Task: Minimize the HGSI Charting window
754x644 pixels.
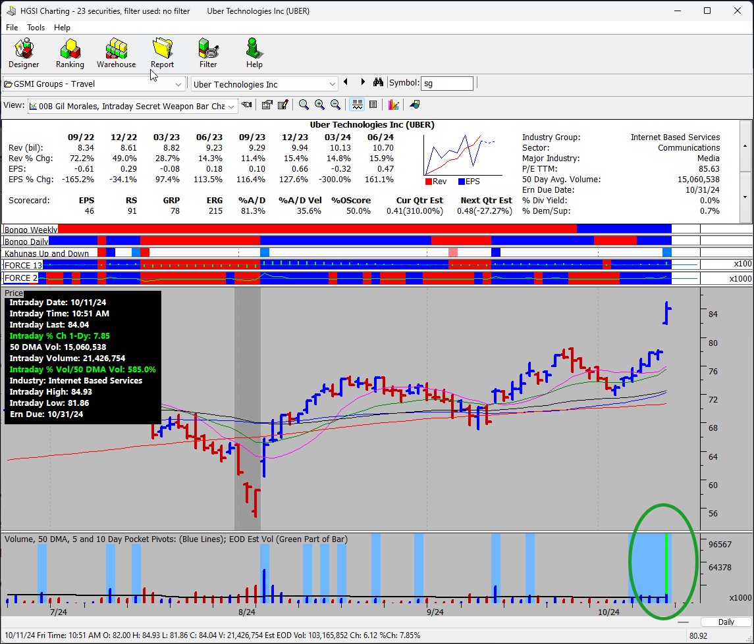Action: [678, 11]
